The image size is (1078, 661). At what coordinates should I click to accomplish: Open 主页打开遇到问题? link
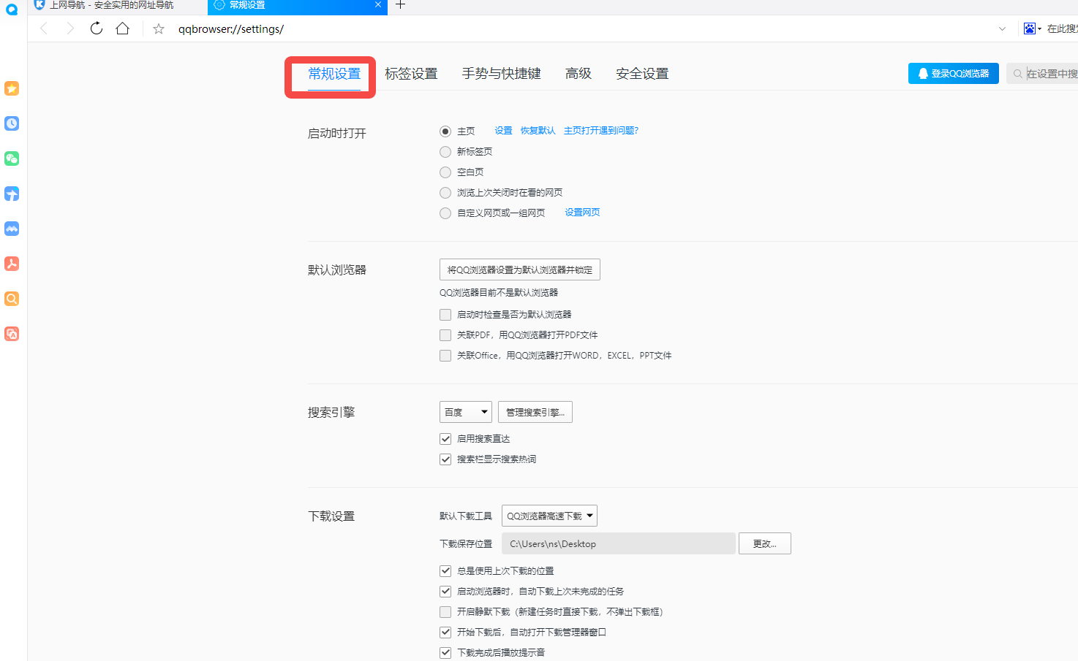pos(601,131)
